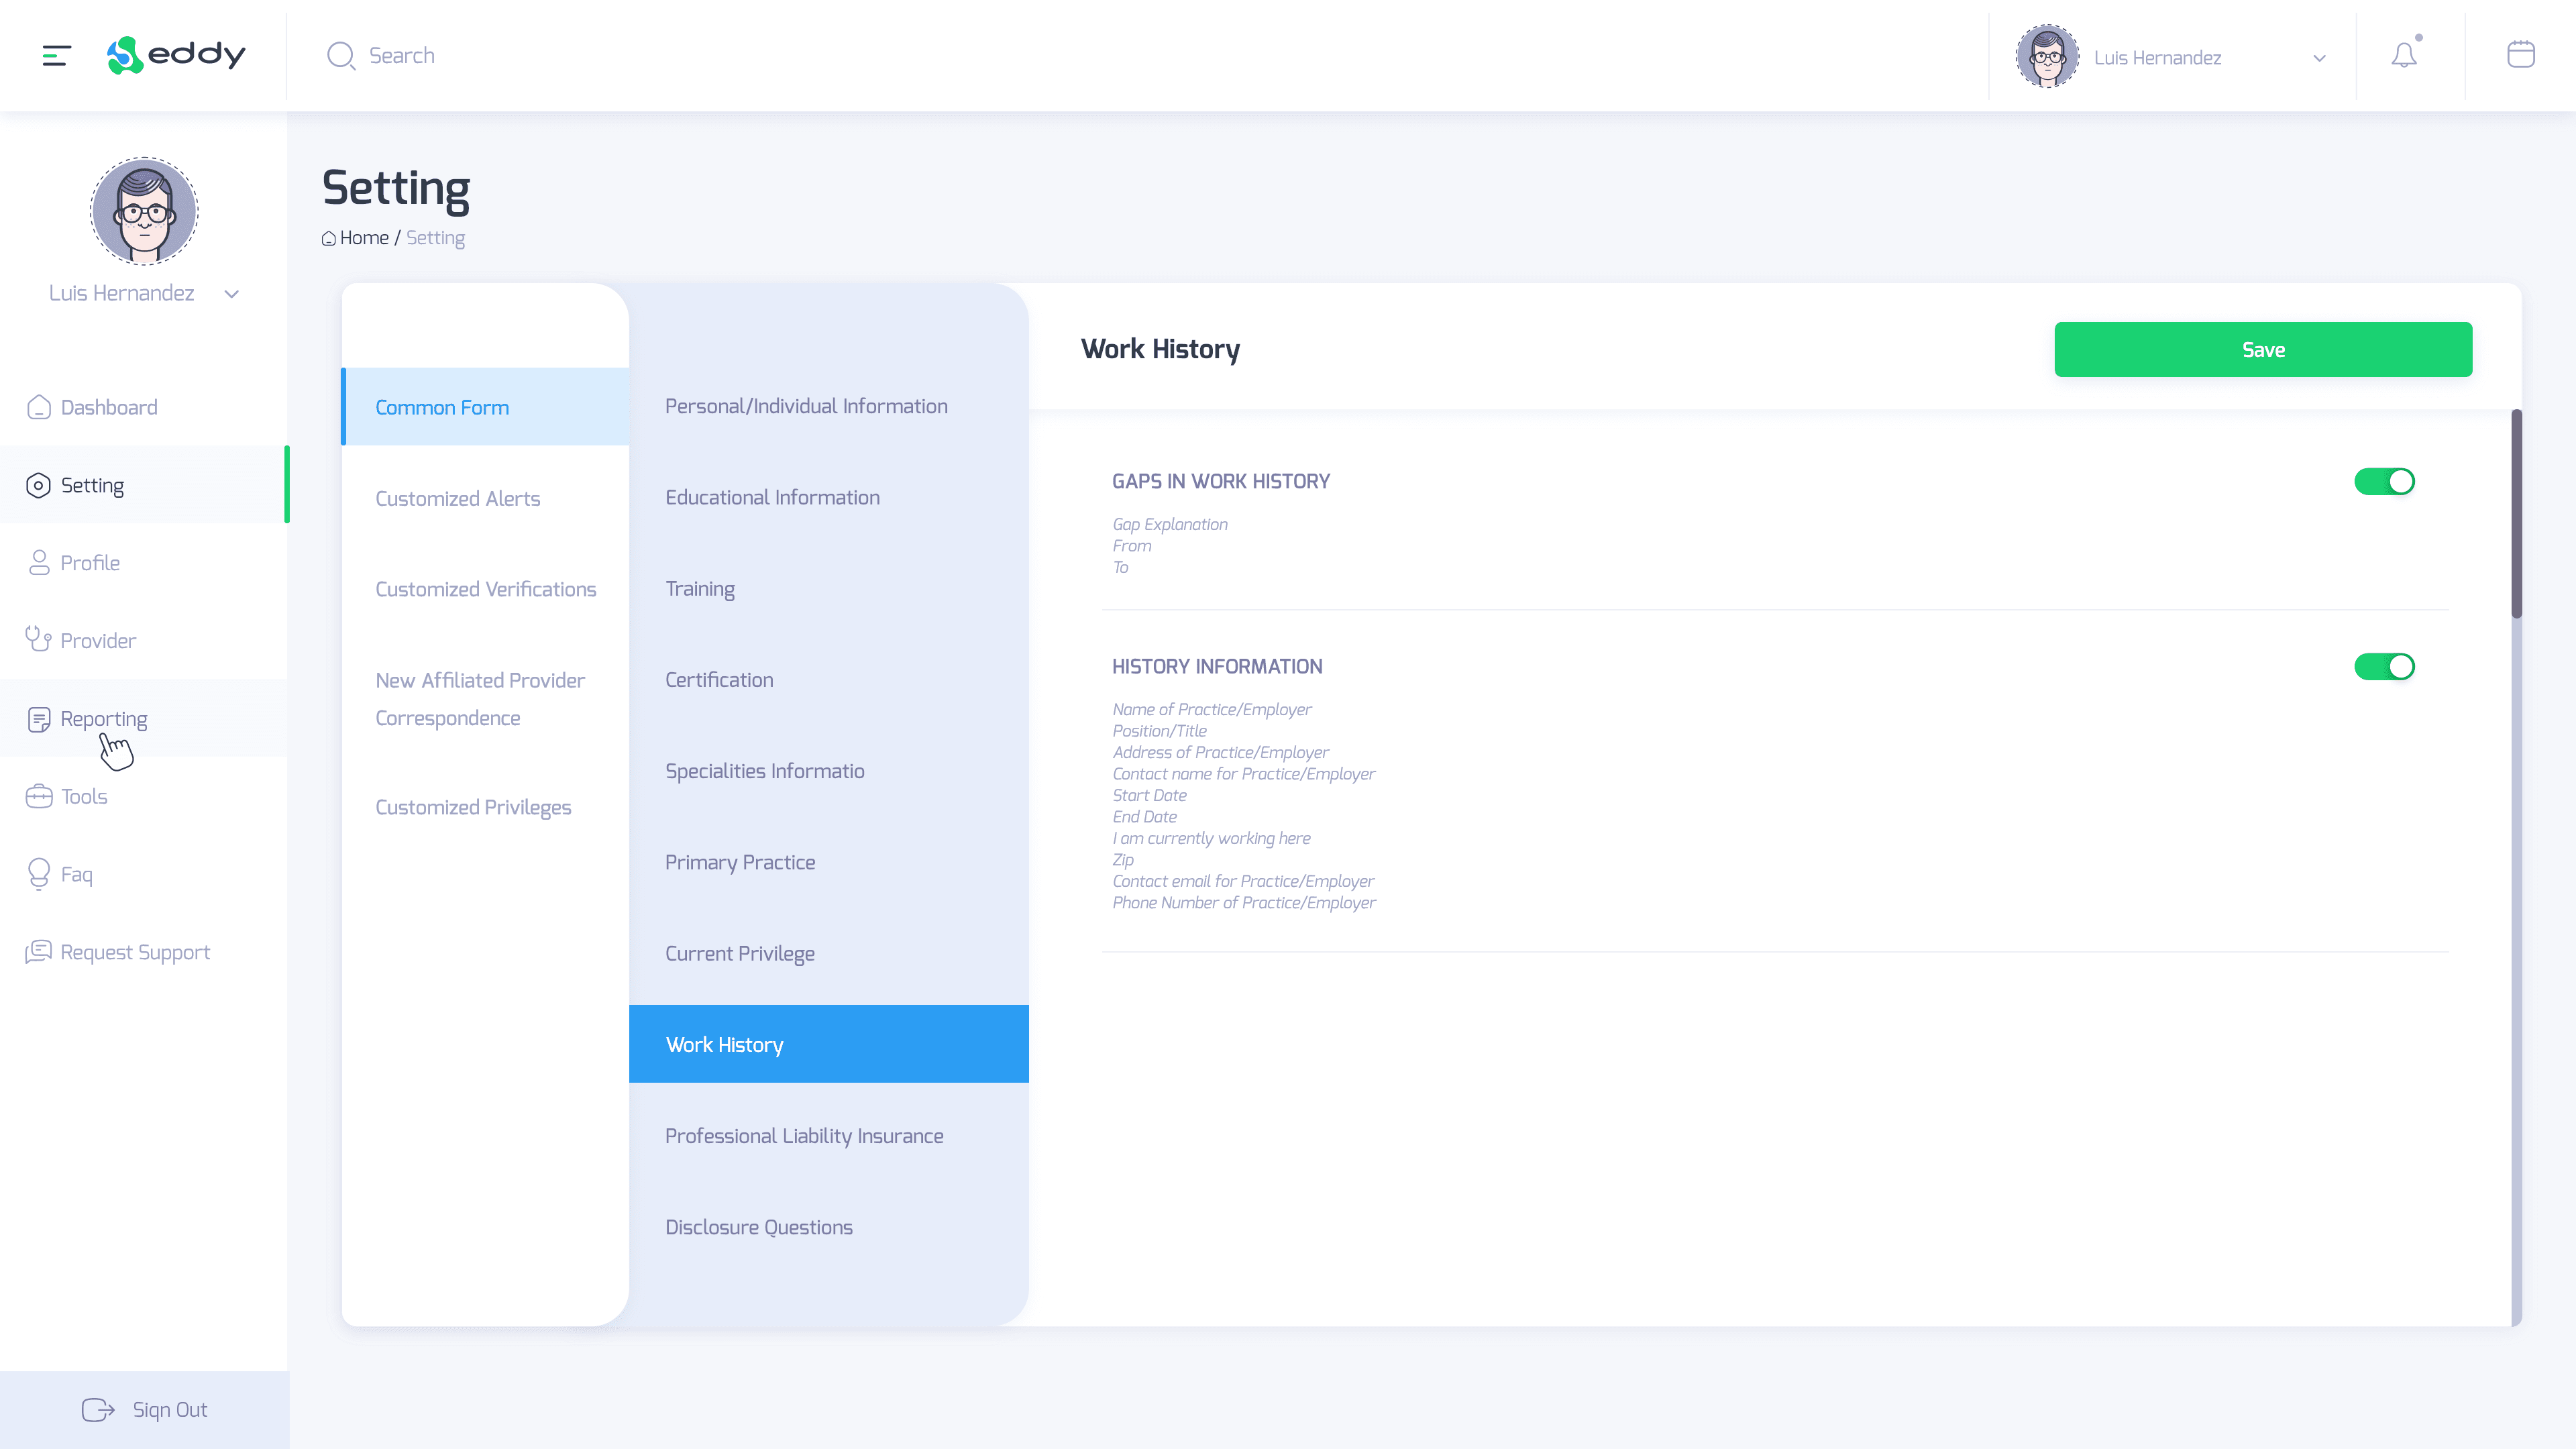Expand the top-left hamburger menu
Viewport: 2576px width, 1449px height.
55,55
